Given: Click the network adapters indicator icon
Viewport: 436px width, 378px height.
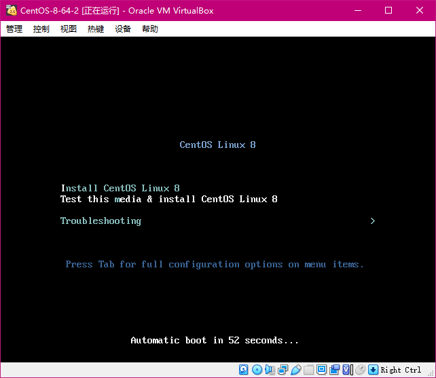Looking at the screenshot, I should click(283, 370).
